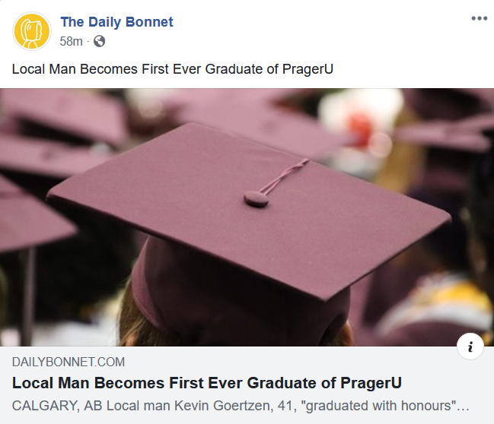Image resolution: width=494 pixels, height=424 pixels.
Task: Click the public globe privacy icon
Action: (99, 41)
